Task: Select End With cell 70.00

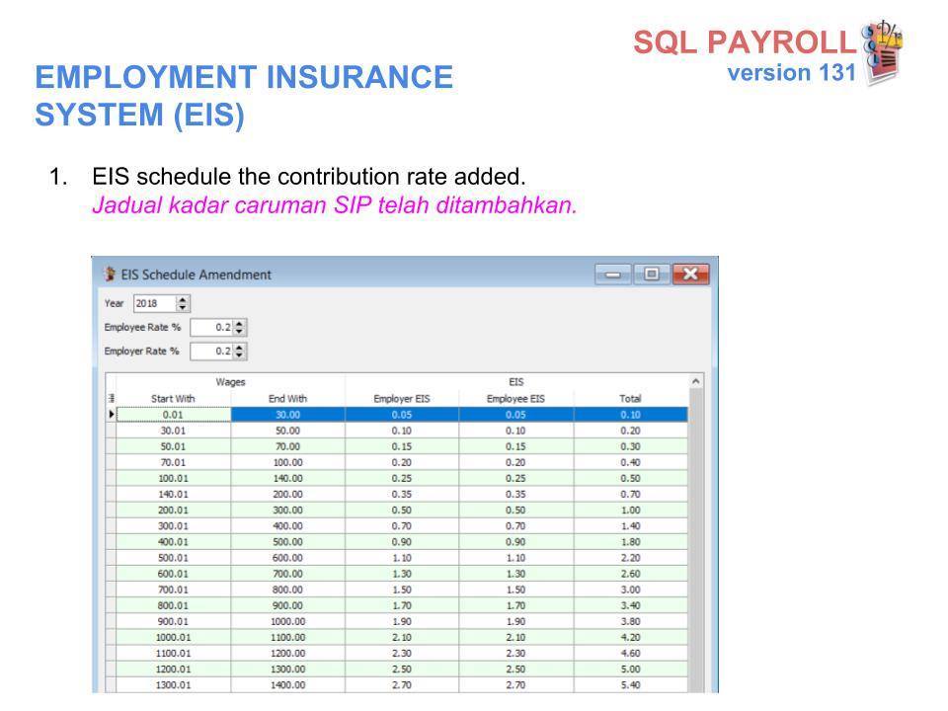Action: [x=287, y=446]
